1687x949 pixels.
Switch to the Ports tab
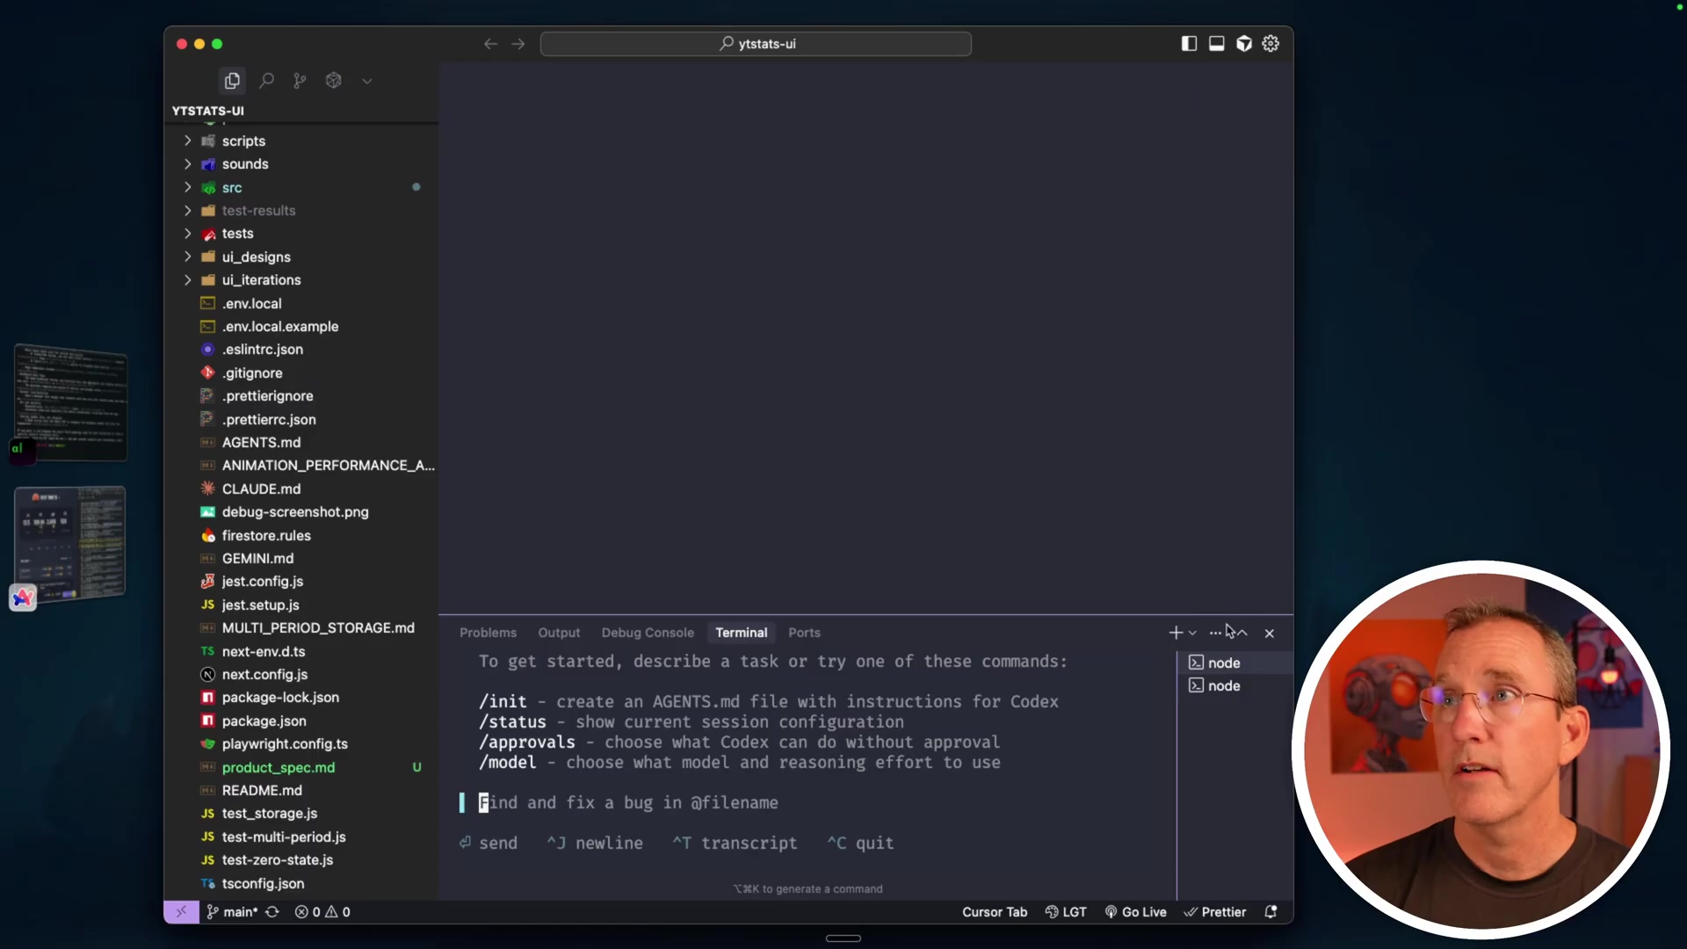(804, 633)
